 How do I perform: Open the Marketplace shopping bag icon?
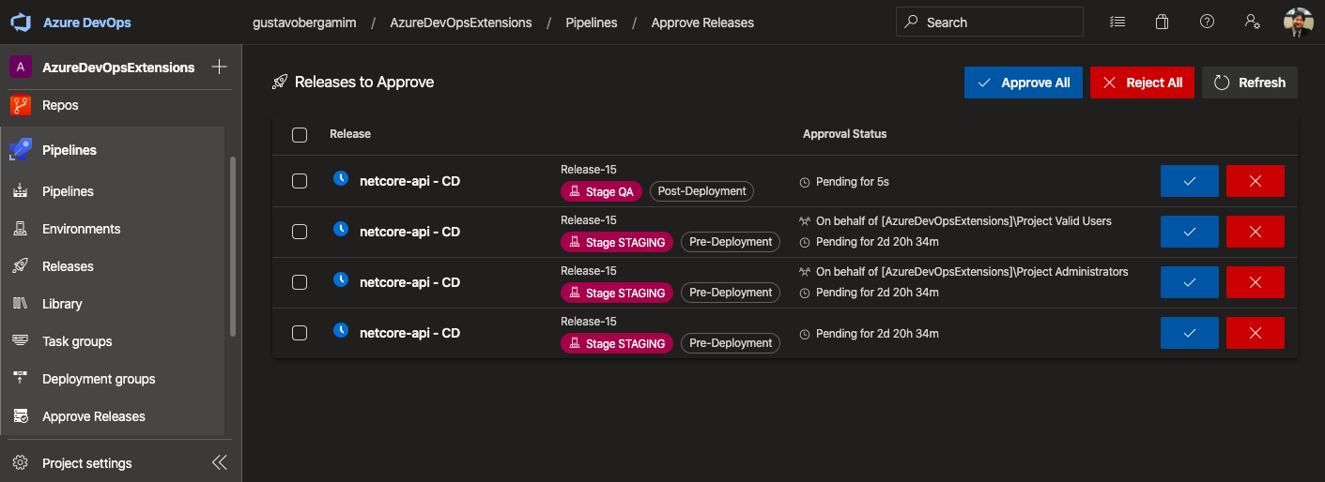pyautogui.click(x=1162, y=23)
